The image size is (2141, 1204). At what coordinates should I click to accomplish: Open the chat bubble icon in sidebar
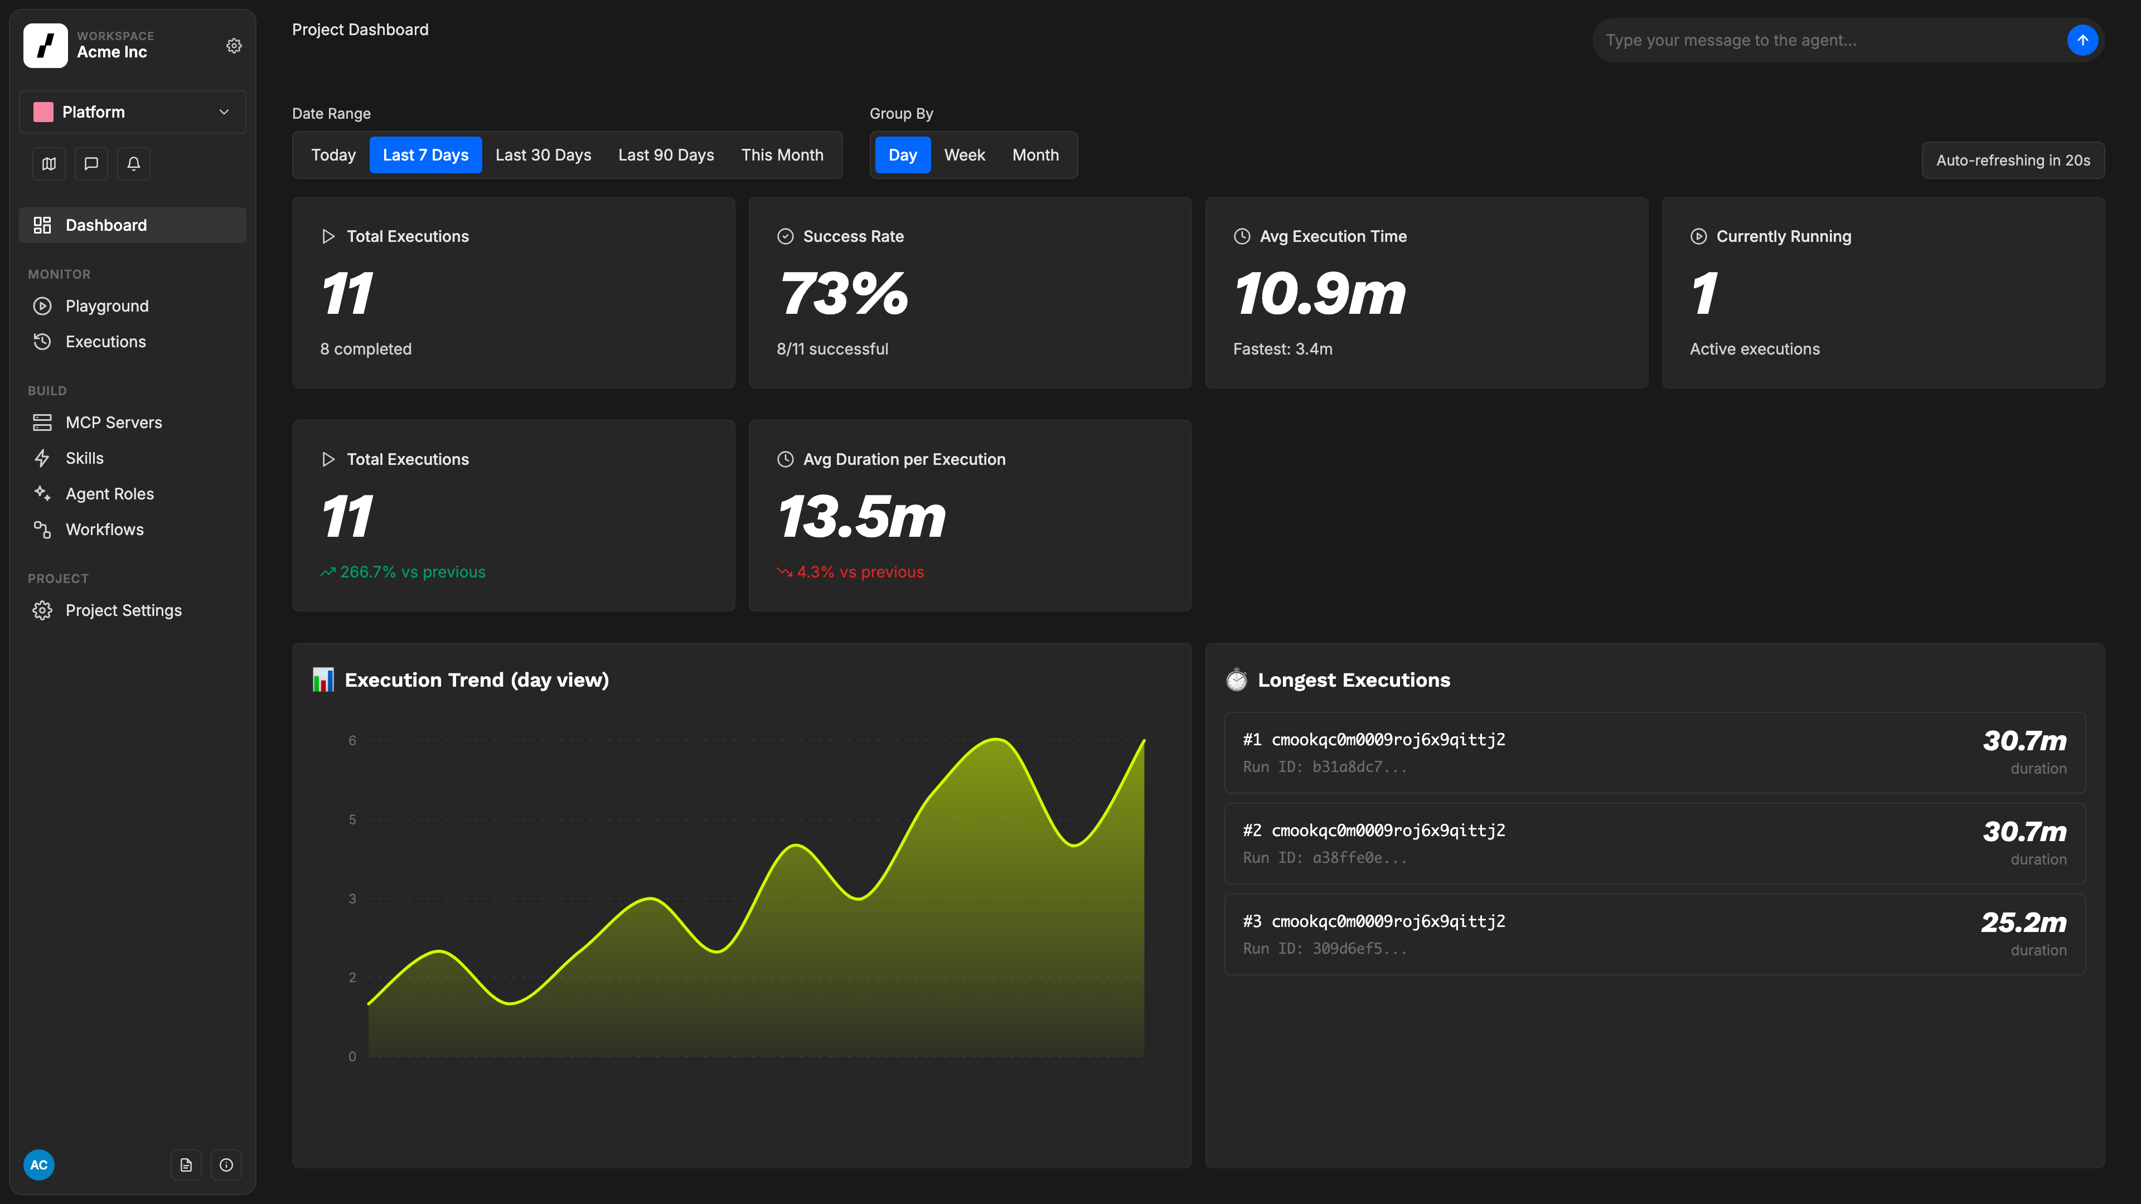pyautogui.click(x=91, y=164)
